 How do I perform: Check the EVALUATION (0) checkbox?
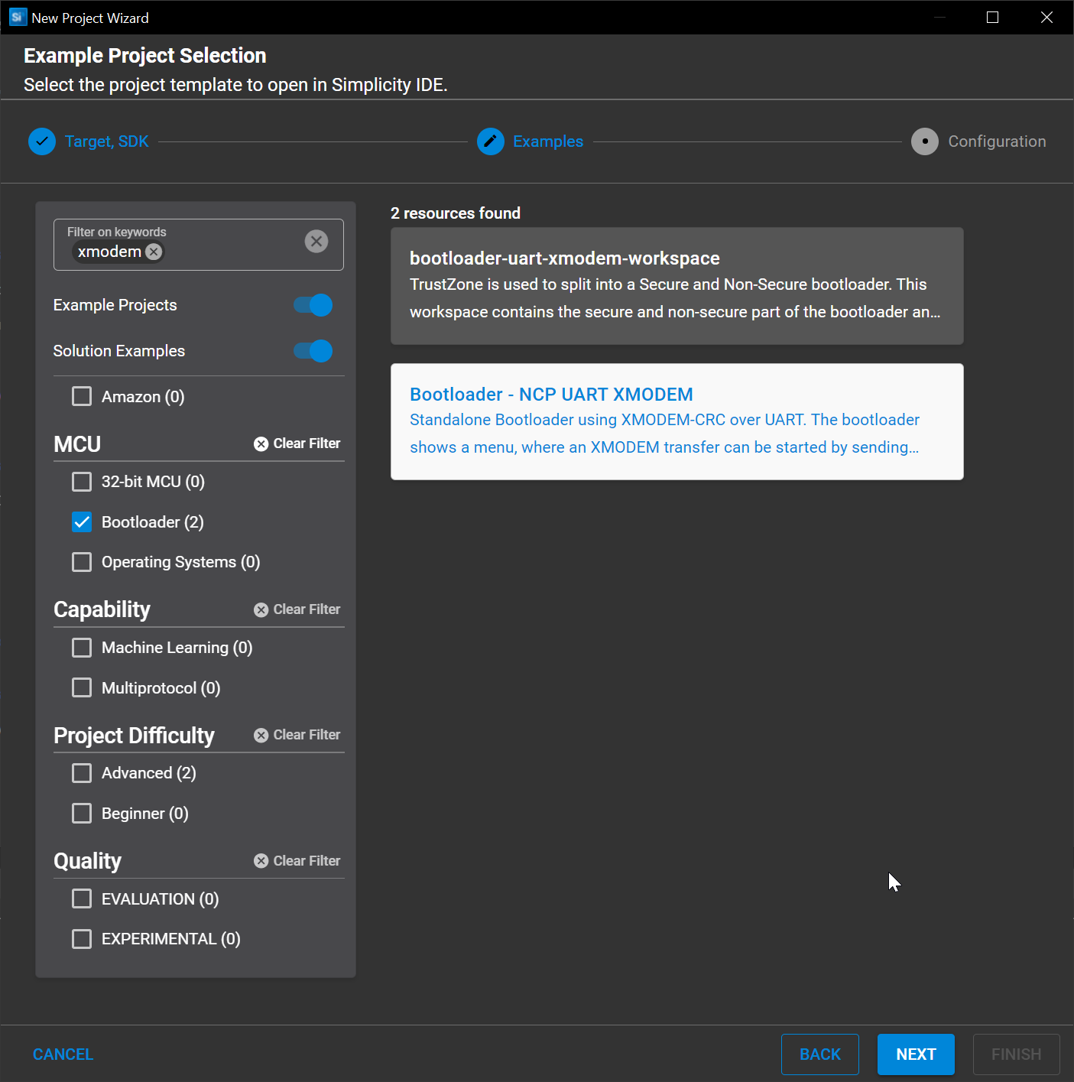[82, 898]
